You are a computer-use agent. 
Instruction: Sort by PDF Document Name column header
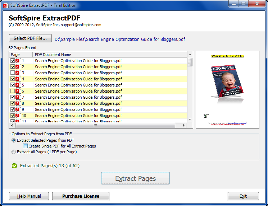point(110,55)
